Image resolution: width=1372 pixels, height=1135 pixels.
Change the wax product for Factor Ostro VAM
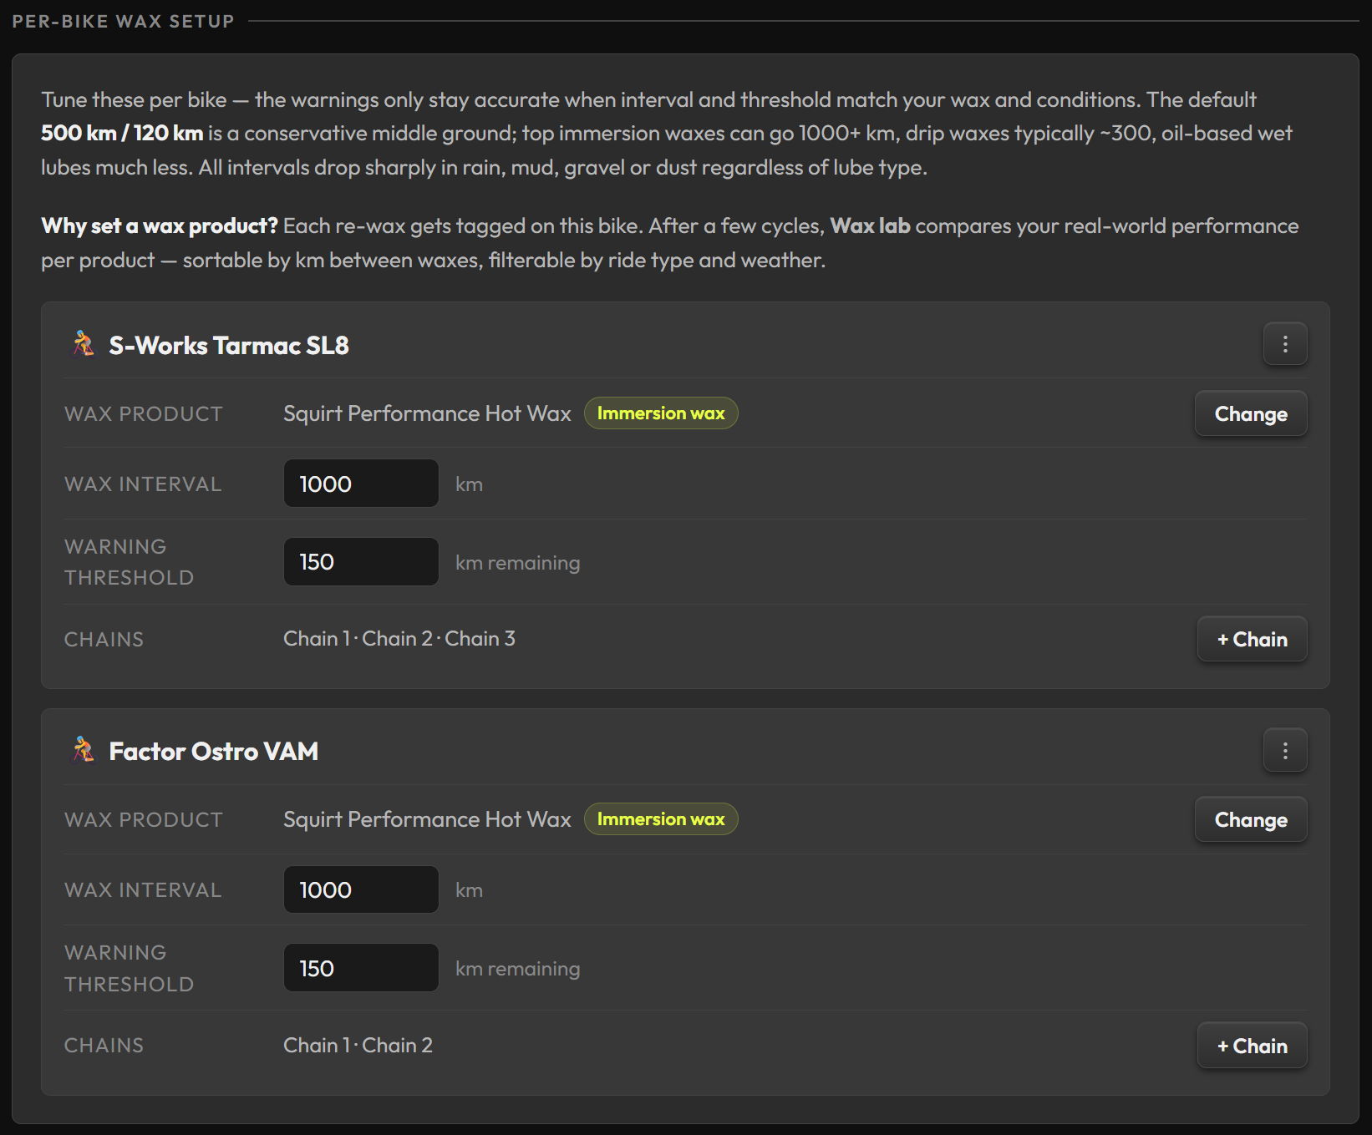(1251, 819)
